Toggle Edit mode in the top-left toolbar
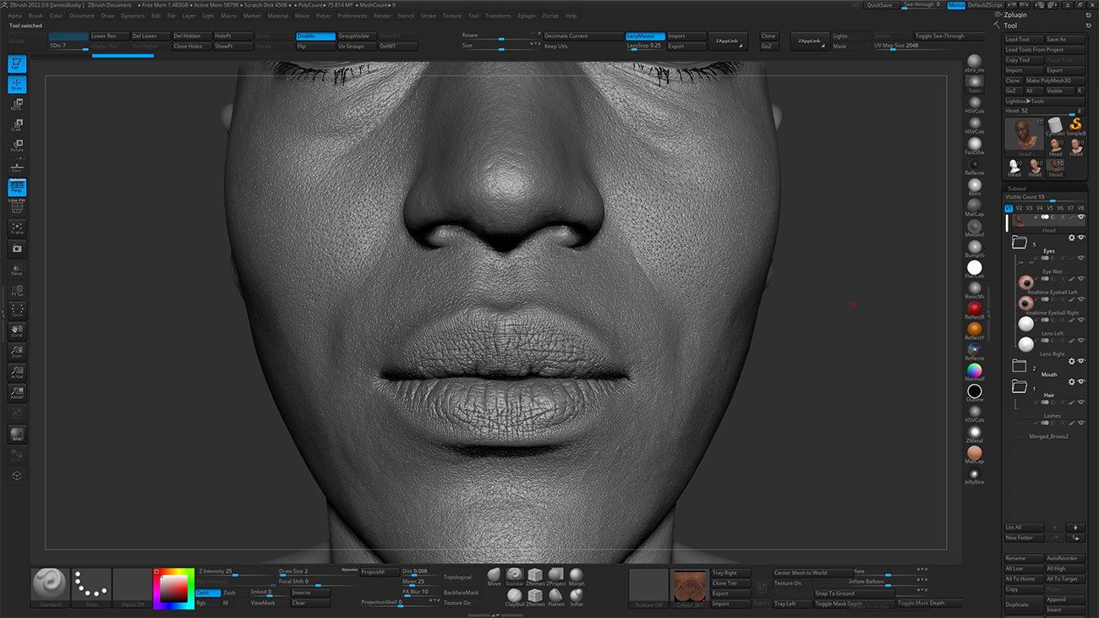 pos(17,62)
